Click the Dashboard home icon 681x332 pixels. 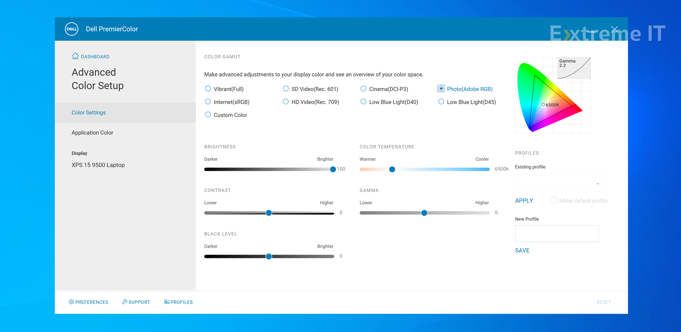tap(75, 56)
